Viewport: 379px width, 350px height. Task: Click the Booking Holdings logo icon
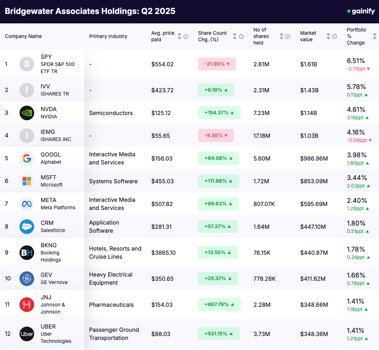[x=27, y=253]
